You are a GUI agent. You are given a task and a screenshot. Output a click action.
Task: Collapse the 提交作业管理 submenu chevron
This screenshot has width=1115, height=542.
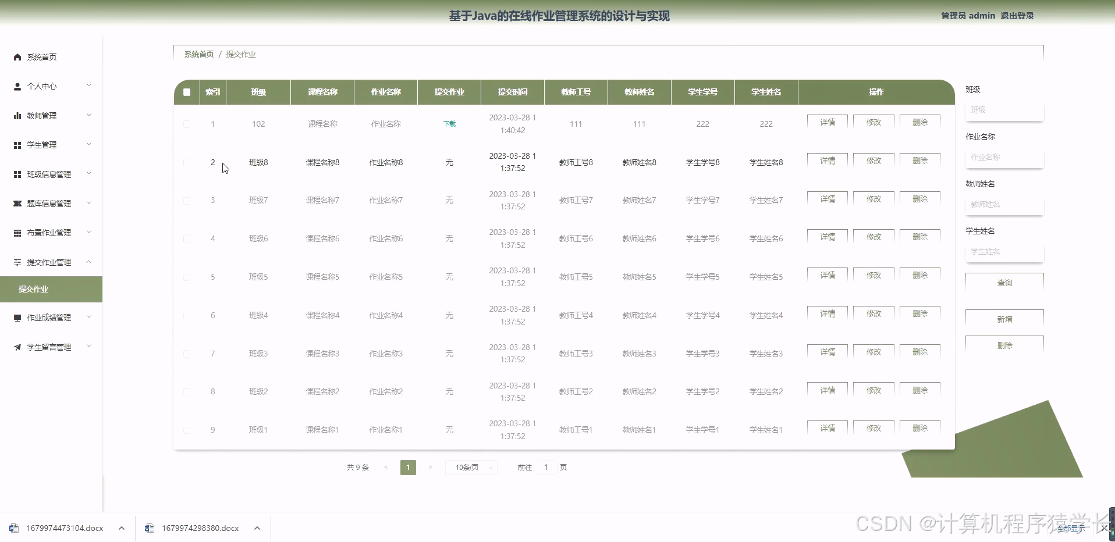(x=89, y=262)
